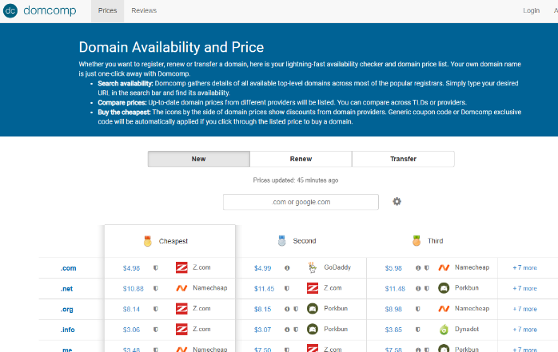Click the shield icon beside the $11.45 price
Image resolution: width=558 pixels, height=352 pixels.
287,288
